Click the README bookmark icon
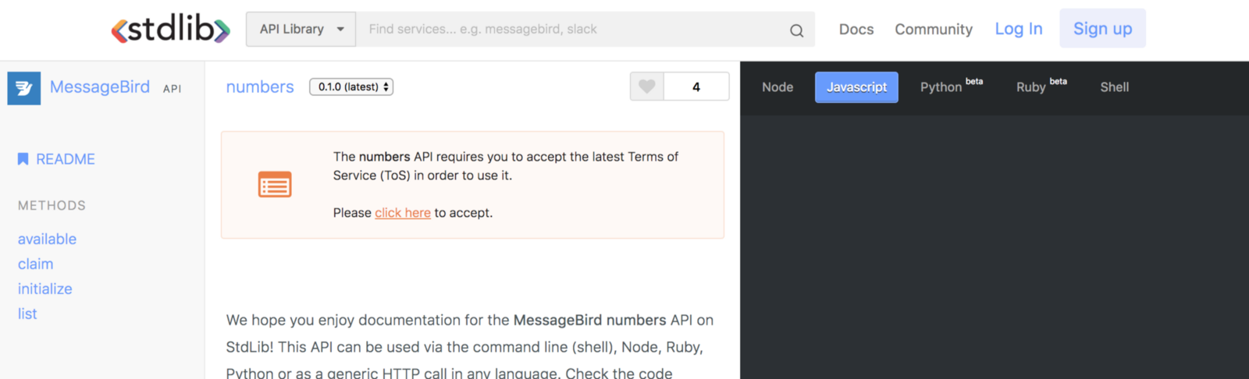The image size is (1249, 379). point(23,159)
